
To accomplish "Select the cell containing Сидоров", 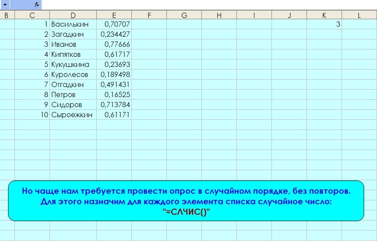I will [x=73, y=105].
